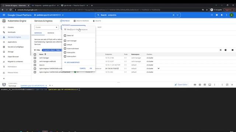Close the Cloud Shell terminal session tab
Image resolution: width=236 pixels, height=132 pixels.
click(46, 85)
